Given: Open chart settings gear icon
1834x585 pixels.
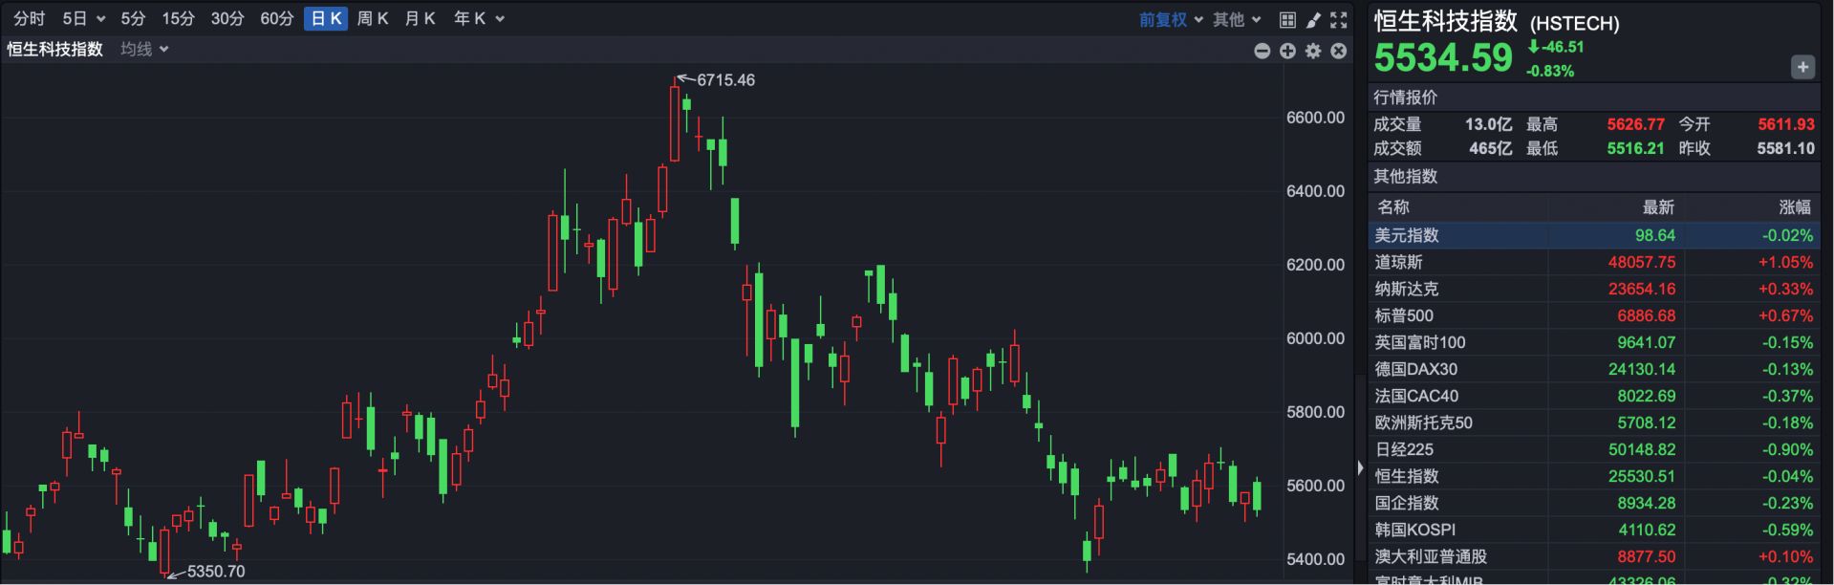Looking at the screenshot, I should (1313, 51).
